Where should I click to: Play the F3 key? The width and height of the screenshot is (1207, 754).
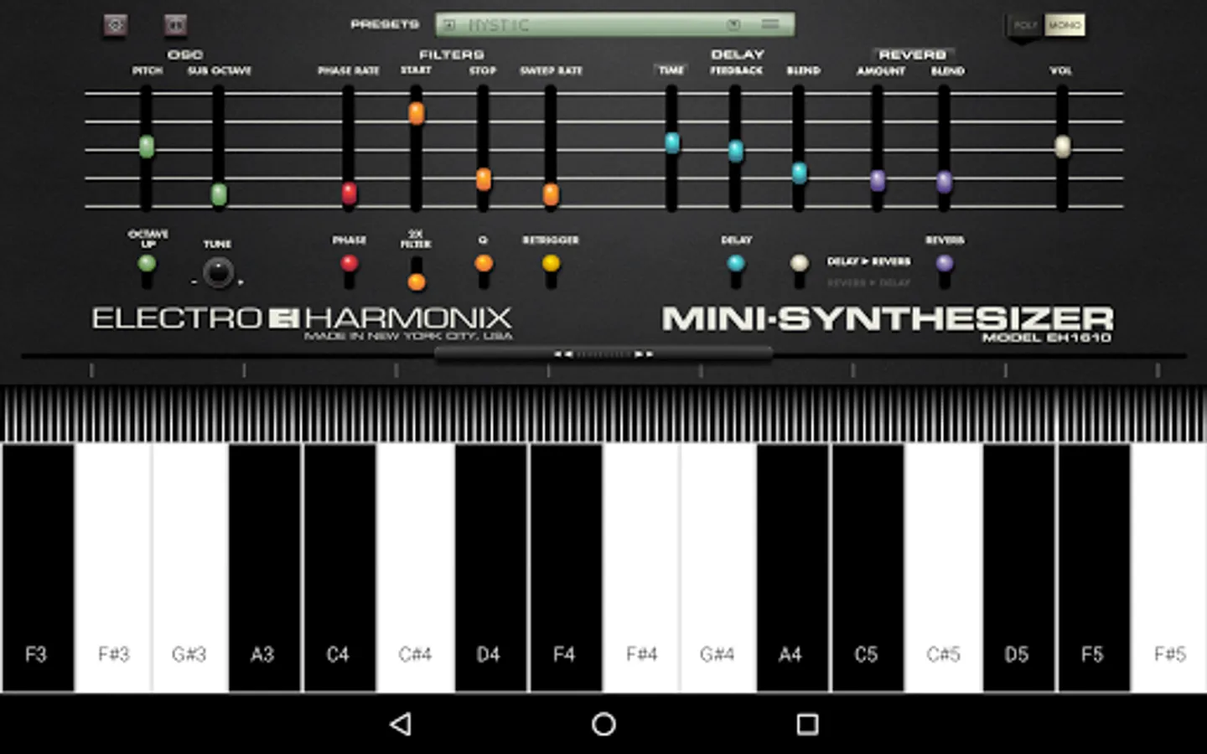click(x=38, y=568)
